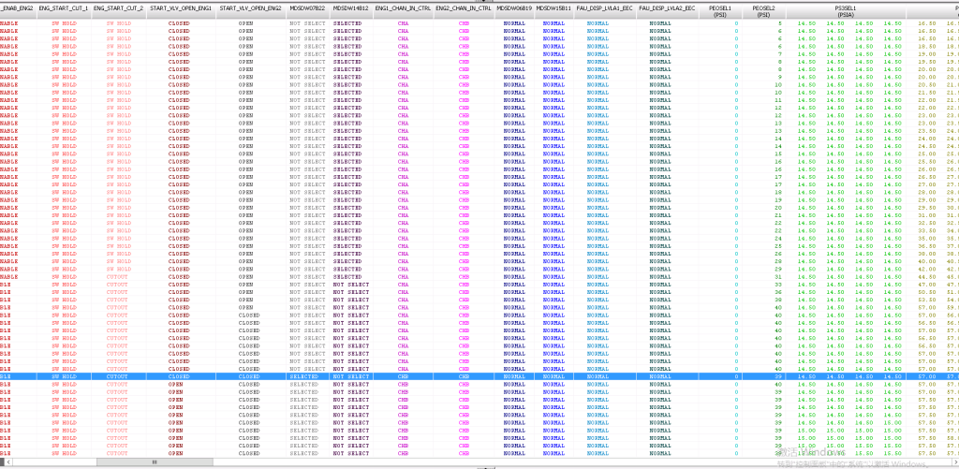
Task: Click the MDSDW14B12 column header
Action: pyautogui.click(x=351, y=7)
